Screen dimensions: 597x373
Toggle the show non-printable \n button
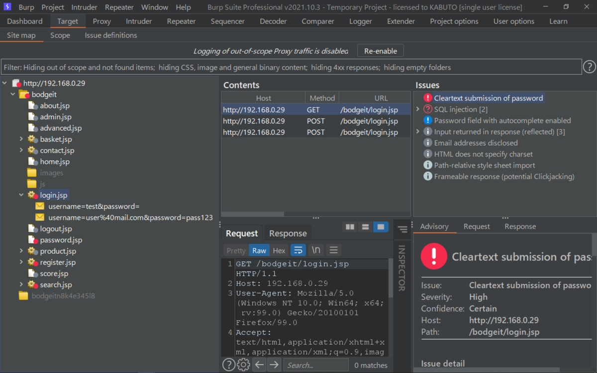(x=316, y=250)
